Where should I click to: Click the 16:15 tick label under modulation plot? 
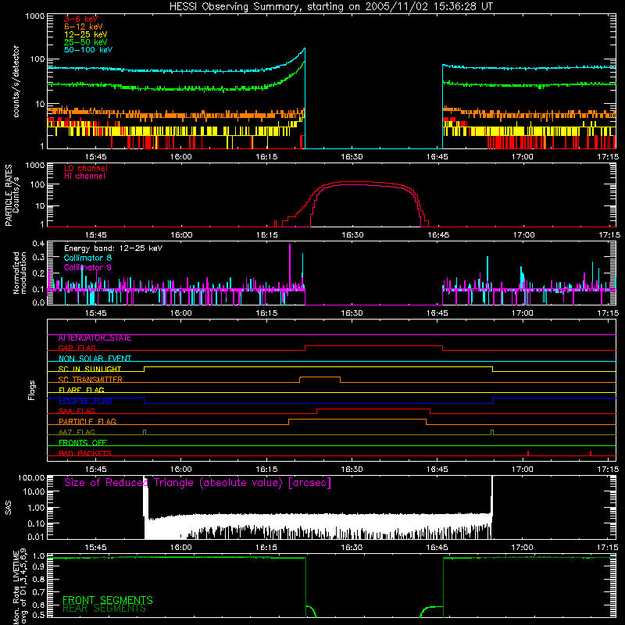pos(266,313)
